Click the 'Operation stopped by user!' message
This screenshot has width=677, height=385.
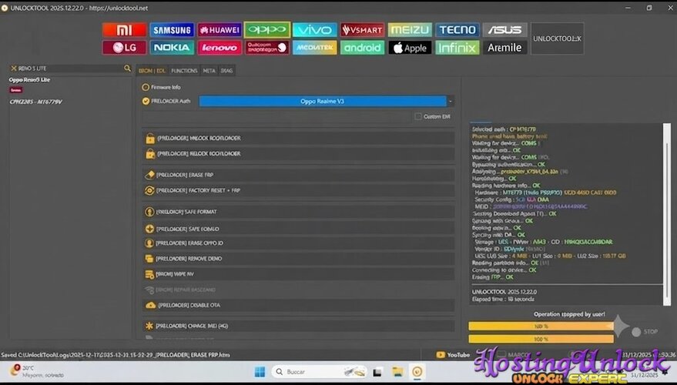coord(569,314)
